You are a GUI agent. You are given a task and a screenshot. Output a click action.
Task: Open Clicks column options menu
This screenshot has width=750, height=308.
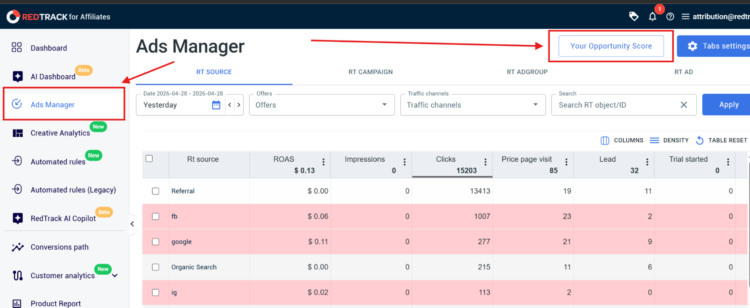(x=485, y=162)
